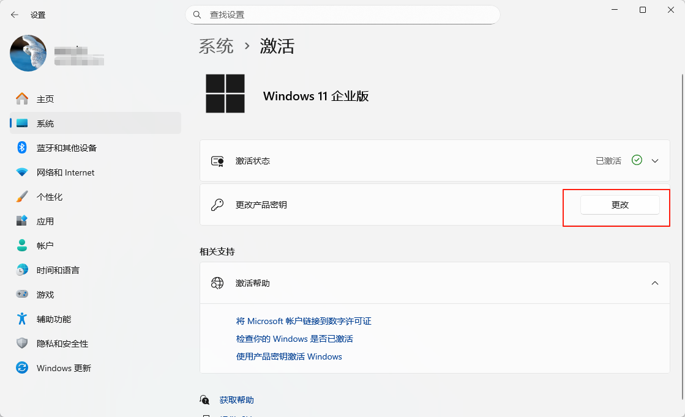The width and height of the screenshot is (685, 417).
Task: Open Accessibility (辅助功能) figure icon
Action: (22, 319)
